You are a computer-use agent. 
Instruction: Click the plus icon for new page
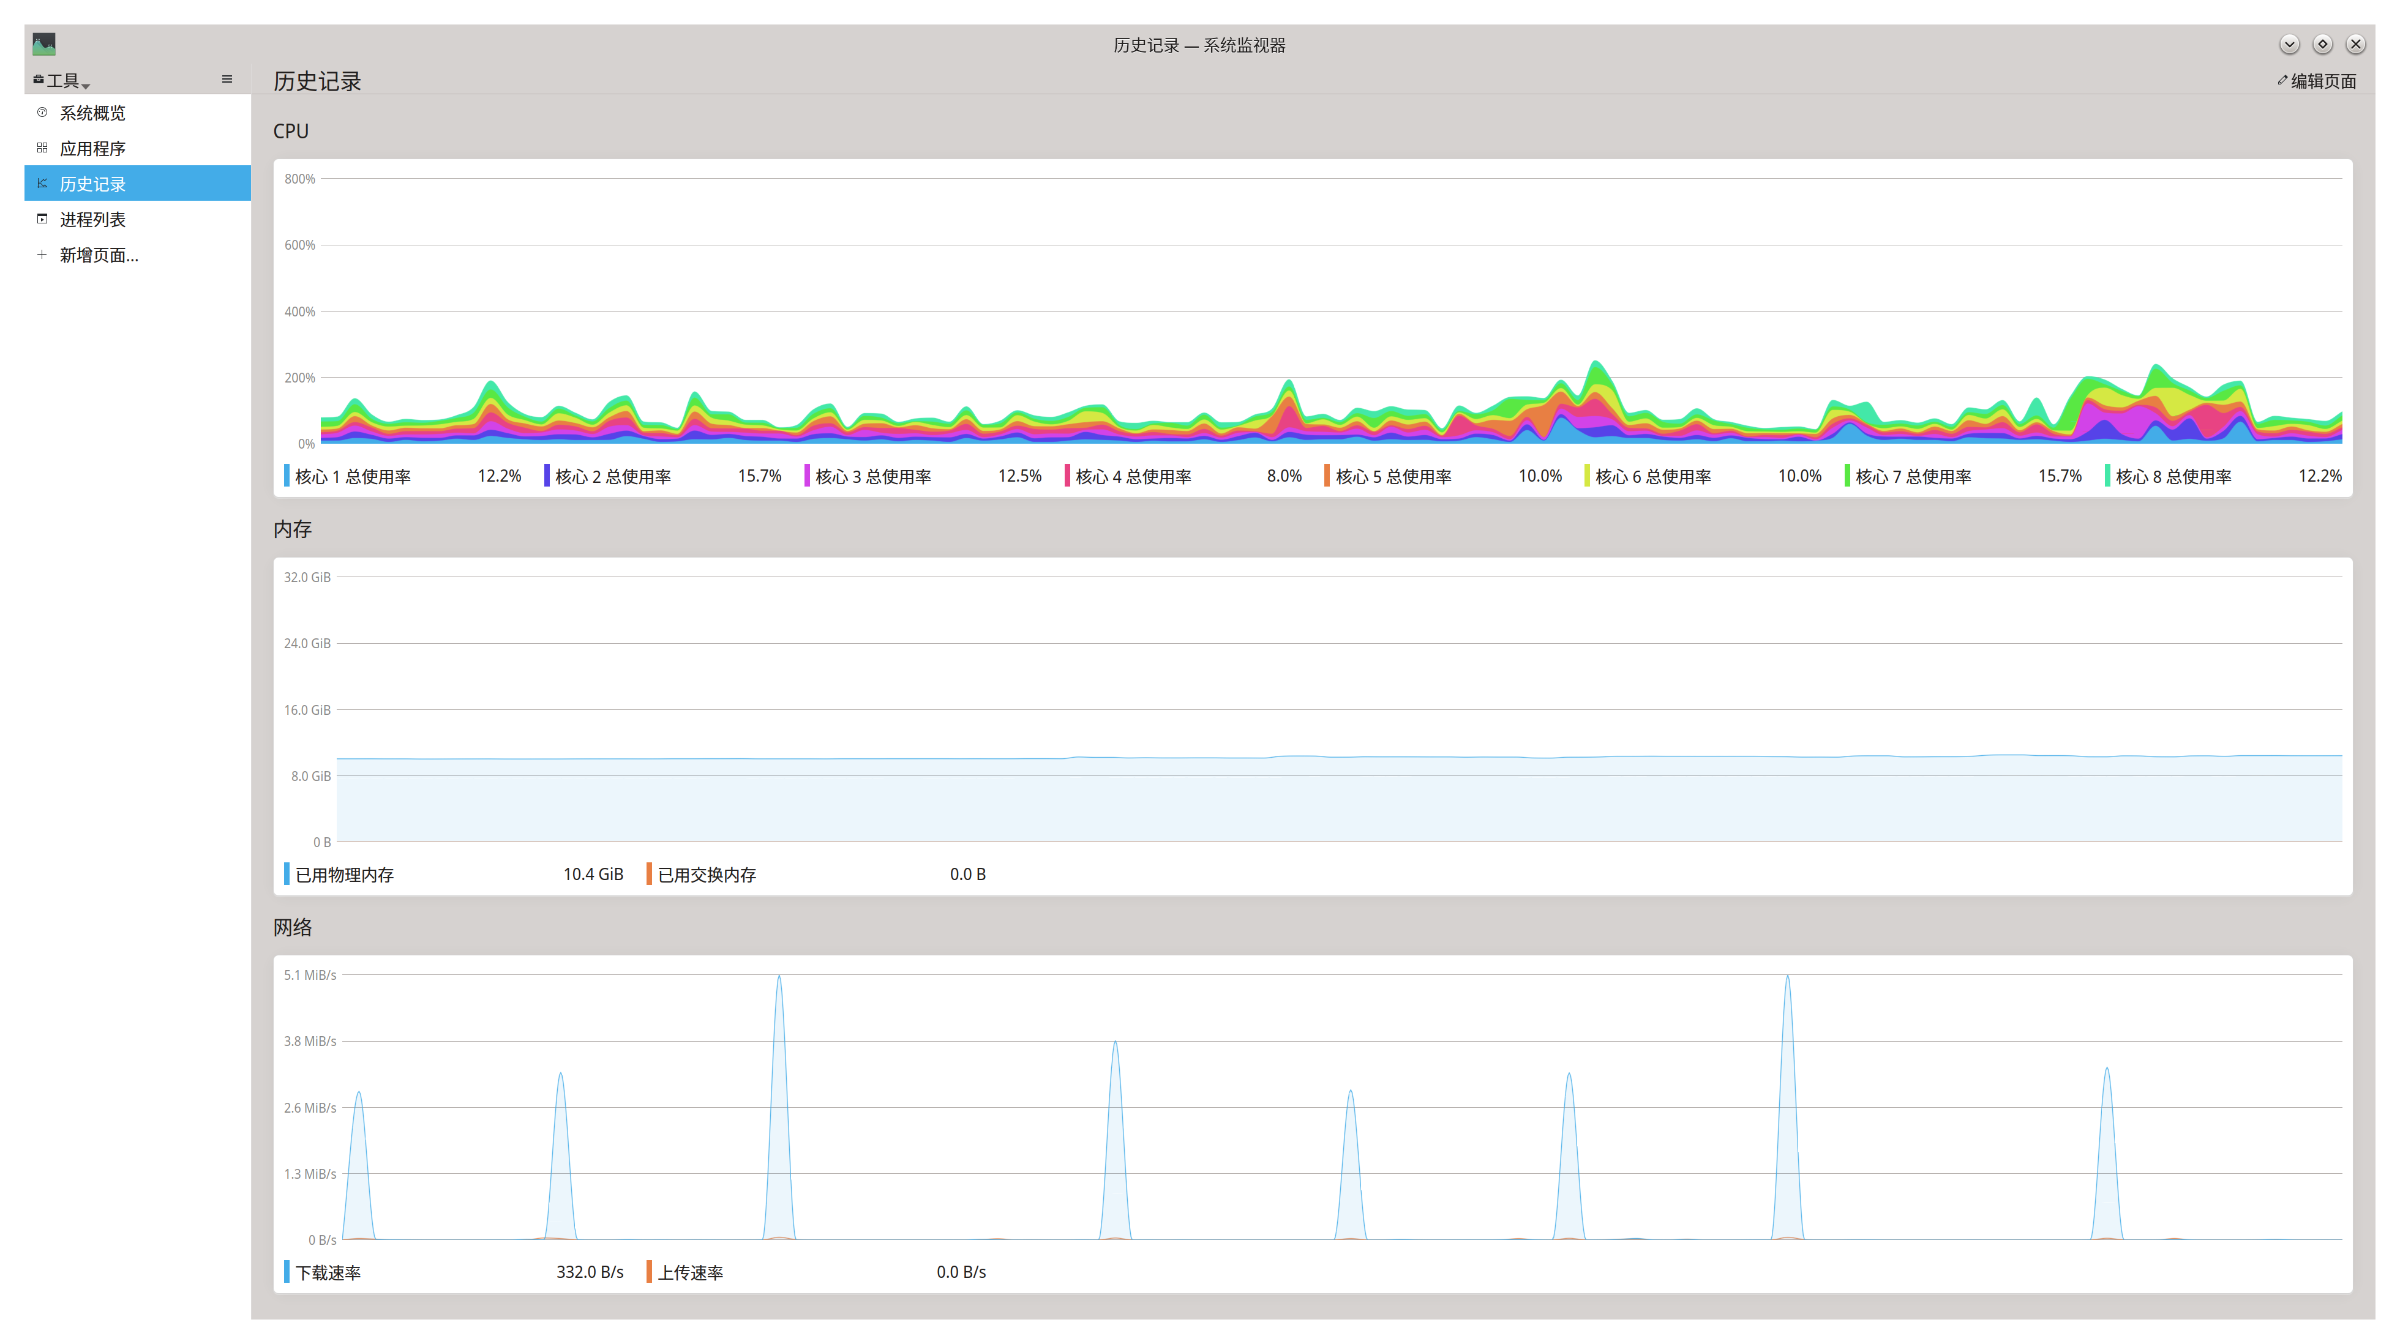[x=42, y=254]
